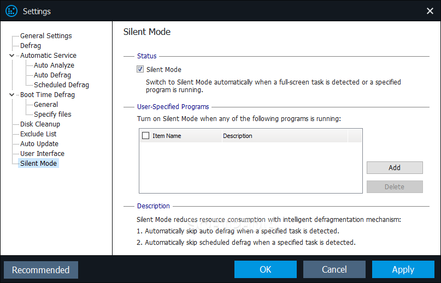
Task: Click the Recommended button
Action: click(41, 270)
